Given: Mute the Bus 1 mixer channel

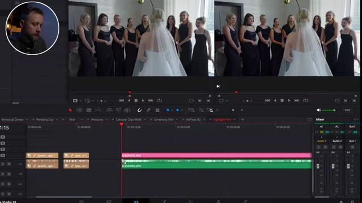Looking at the screenshot, I should [x=352, y=147].
